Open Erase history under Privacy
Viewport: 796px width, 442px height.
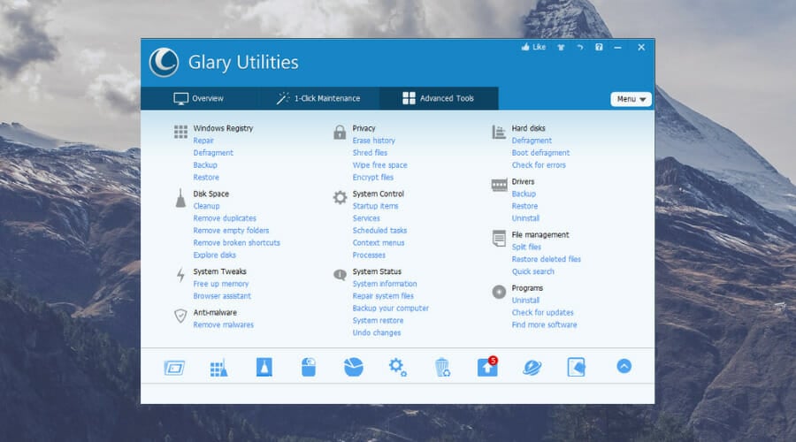373,141
